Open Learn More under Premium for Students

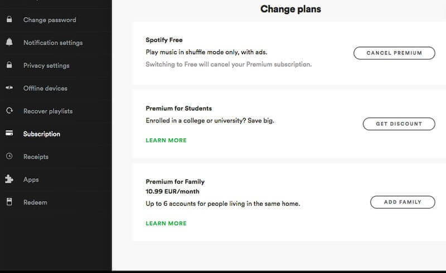click(166, 140)
